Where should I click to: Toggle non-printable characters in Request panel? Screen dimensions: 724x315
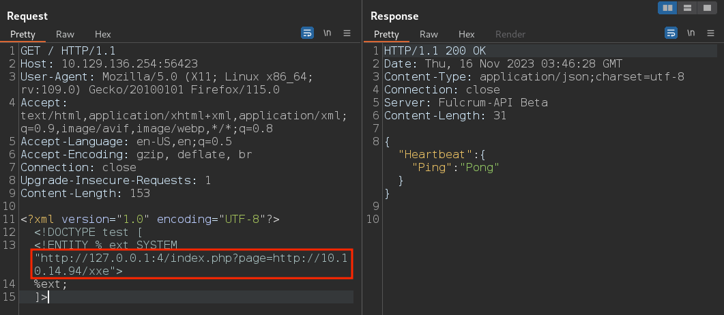328,33
